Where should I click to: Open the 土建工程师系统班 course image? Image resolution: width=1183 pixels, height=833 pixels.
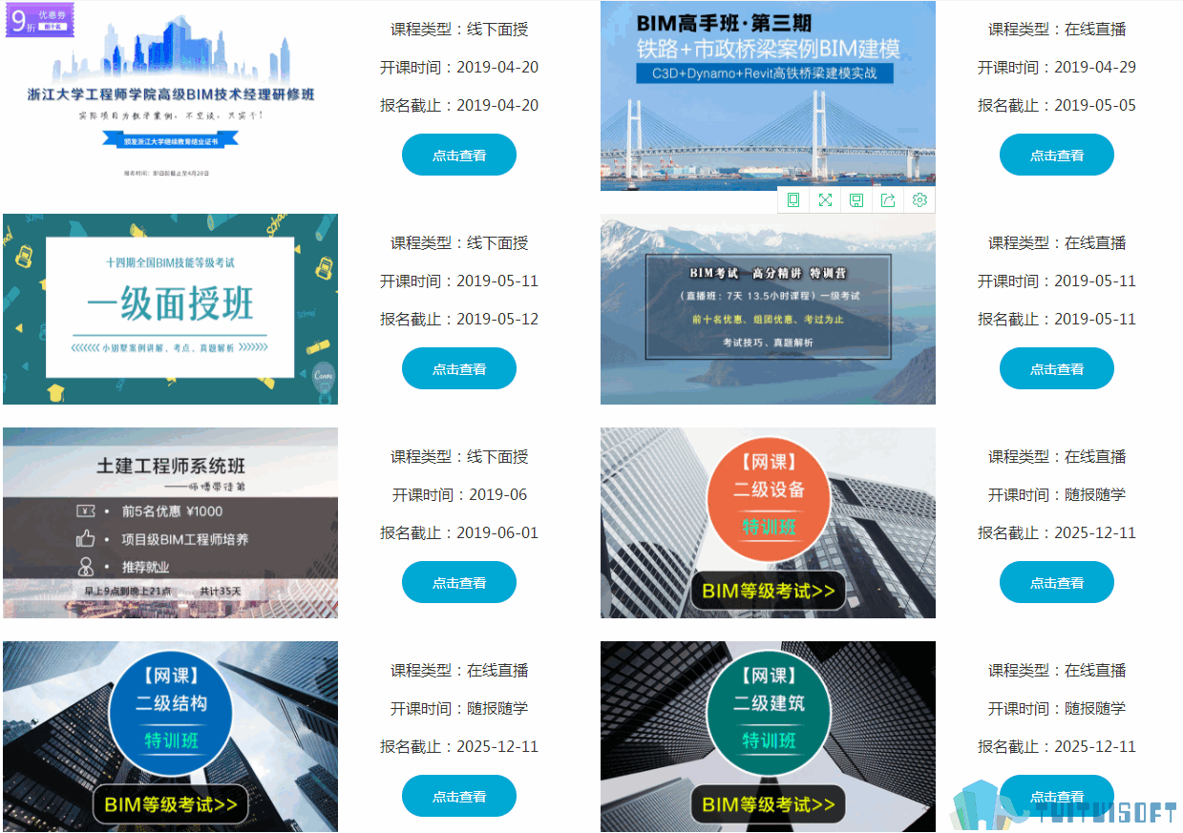(171, 523)
